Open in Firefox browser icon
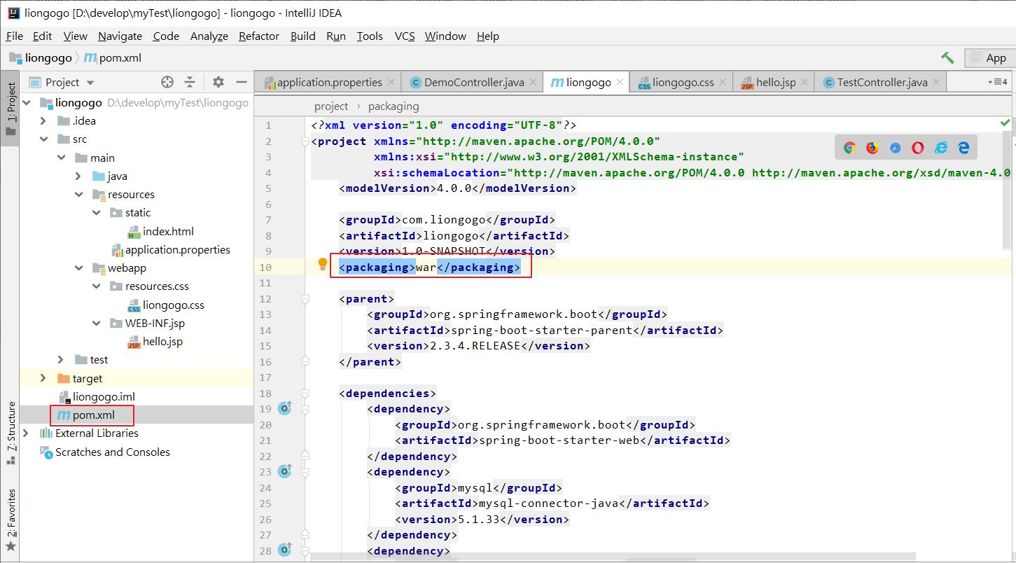 point(872,147)
